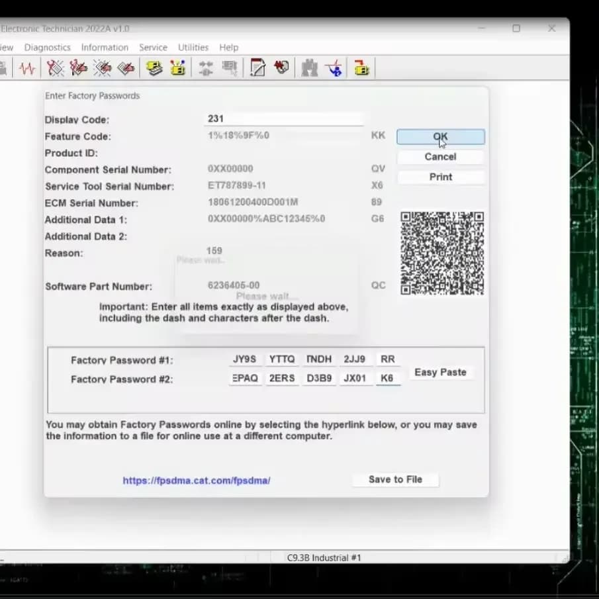The width and height of the screenshot is (599, 599).
Task: Open the Service menu
Action: 153,48
